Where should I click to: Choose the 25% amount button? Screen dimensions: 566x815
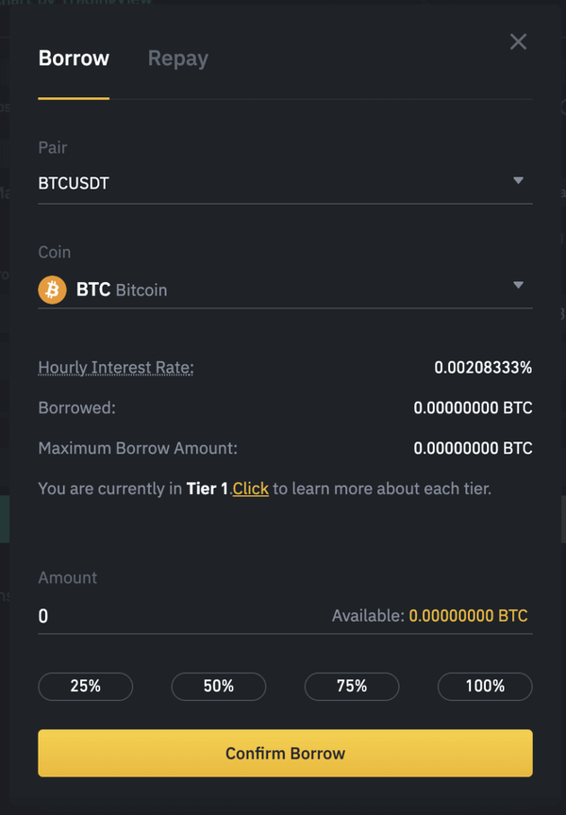85,686
